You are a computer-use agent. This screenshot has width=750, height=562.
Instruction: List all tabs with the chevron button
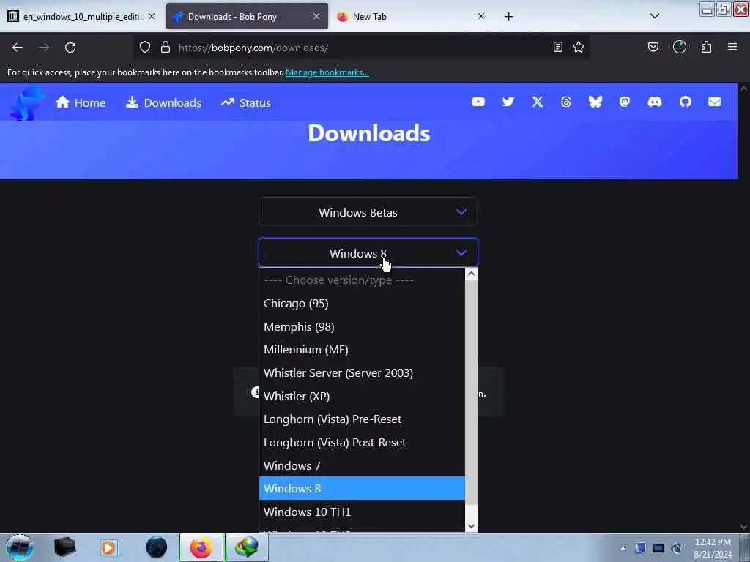[x=655, y=16]
